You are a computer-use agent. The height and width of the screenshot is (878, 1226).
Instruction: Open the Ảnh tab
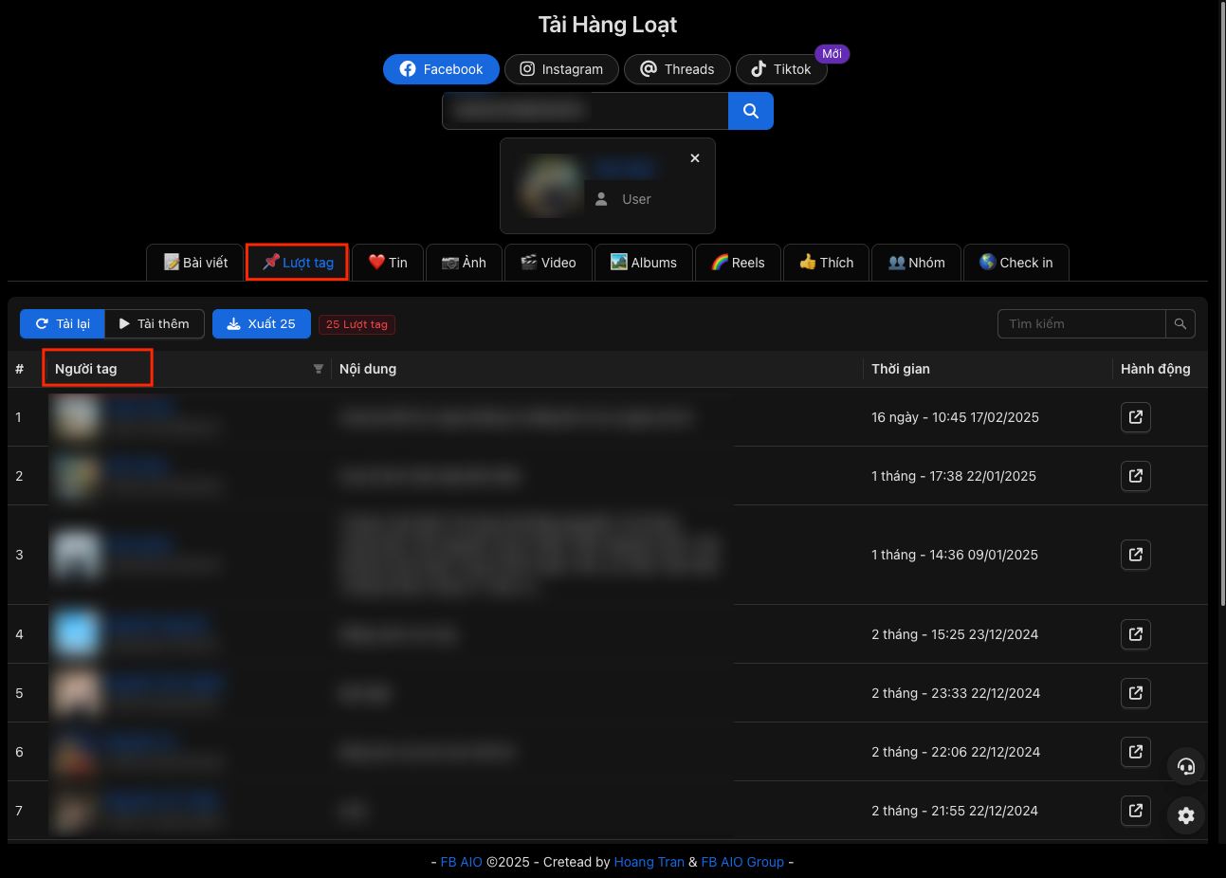coord(464,263)
